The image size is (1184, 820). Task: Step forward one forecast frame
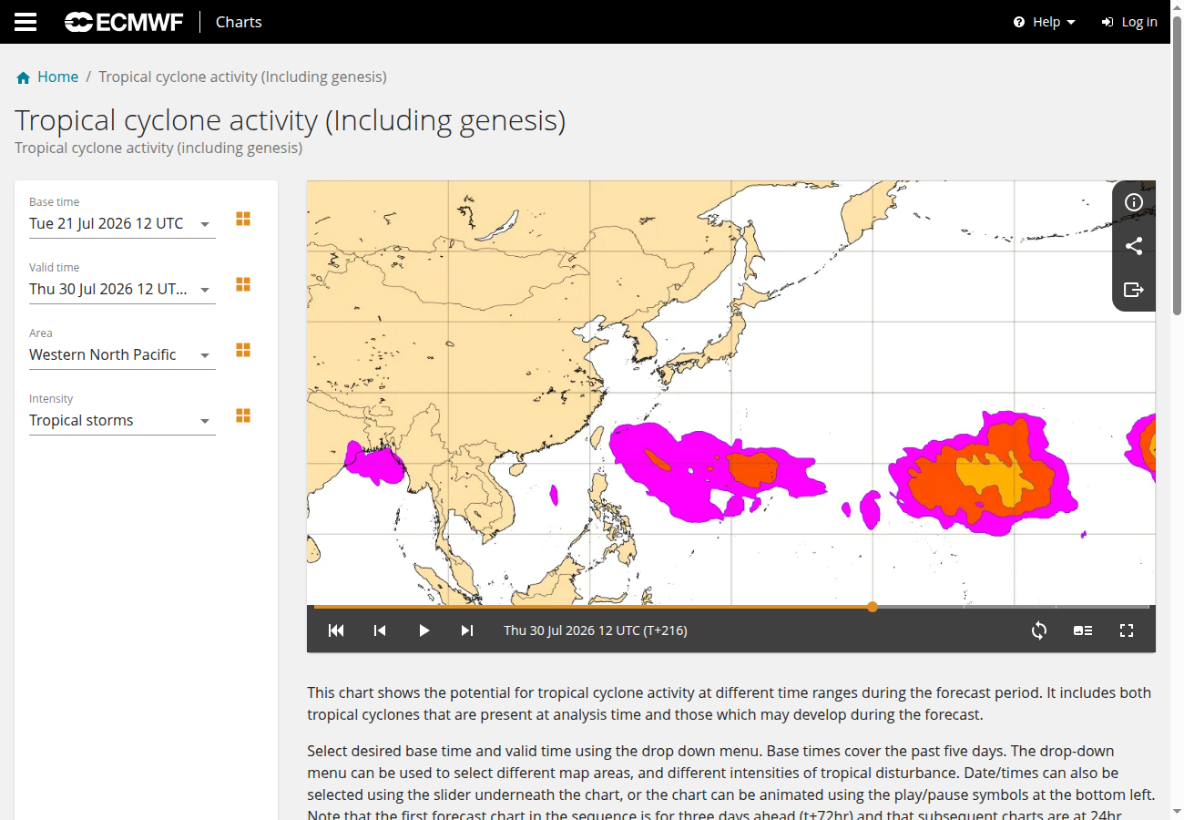tap(467, 630)
